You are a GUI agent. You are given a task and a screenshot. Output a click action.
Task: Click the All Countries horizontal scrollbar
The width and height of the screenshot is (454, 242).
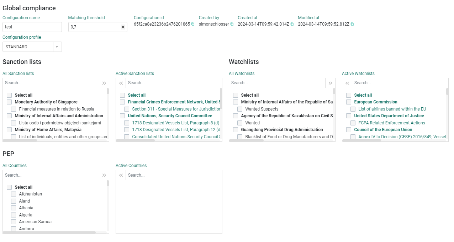pyautogui.click(x=50, y=232)
